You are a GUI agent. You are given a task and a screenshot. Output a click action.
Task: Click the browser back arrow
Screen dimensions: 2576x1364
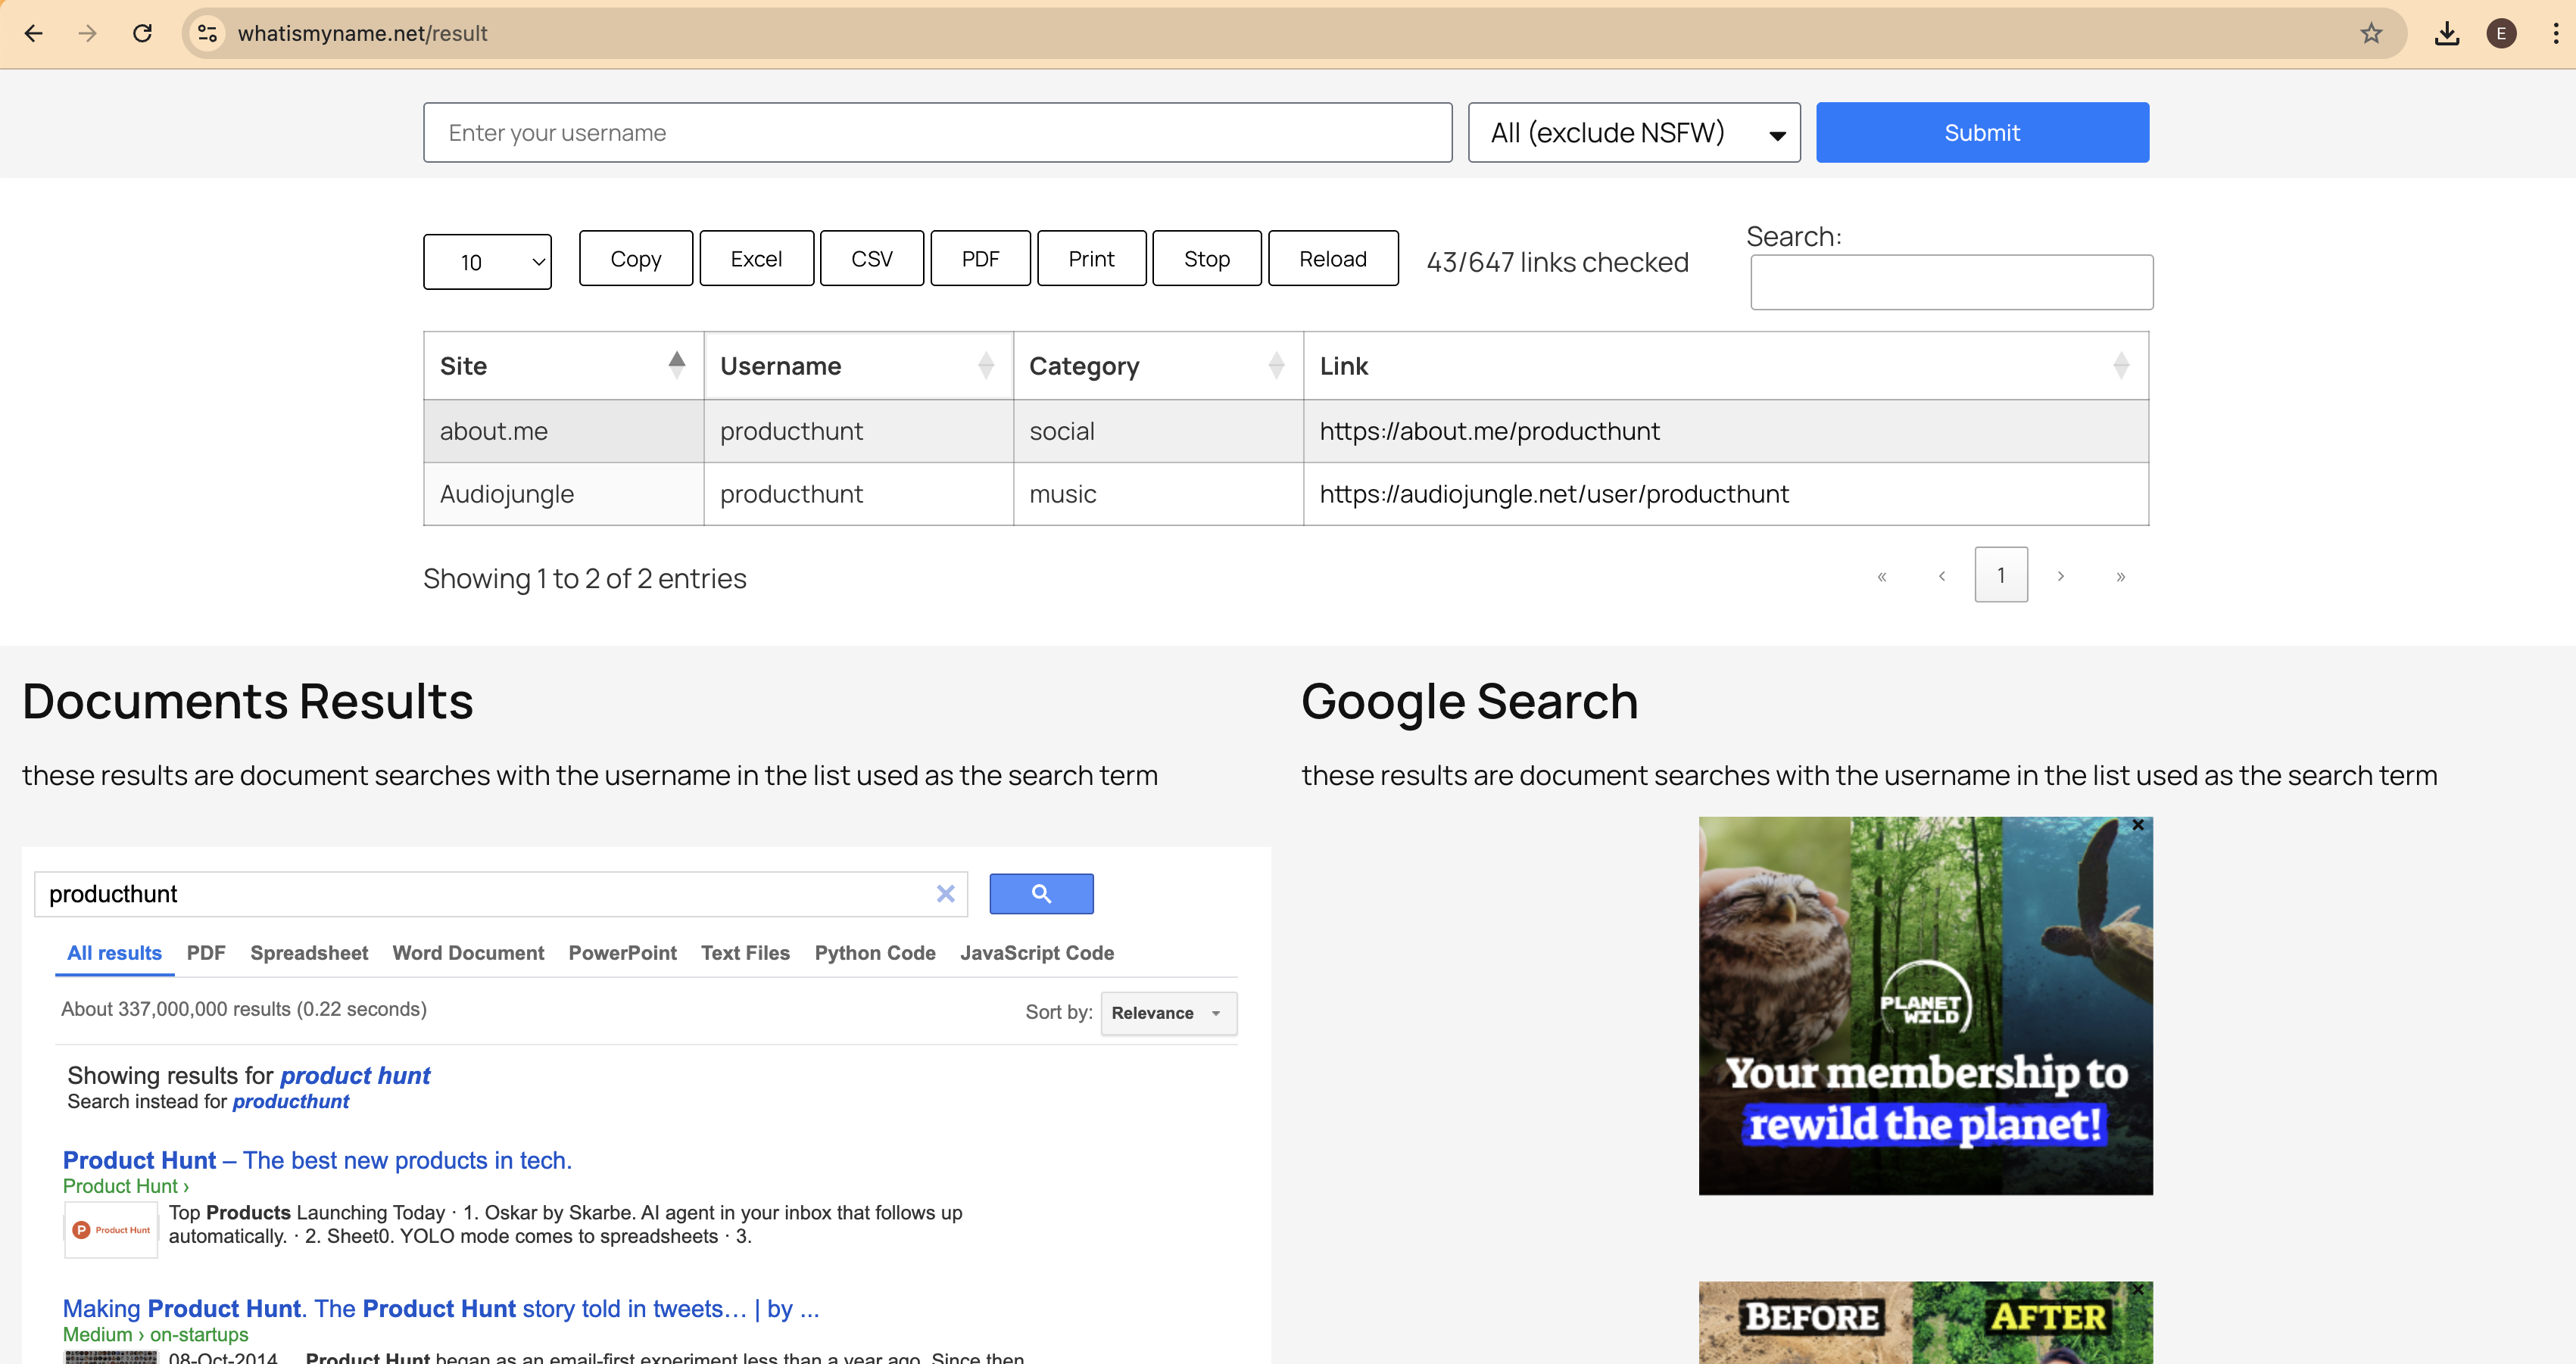[33, 33]
